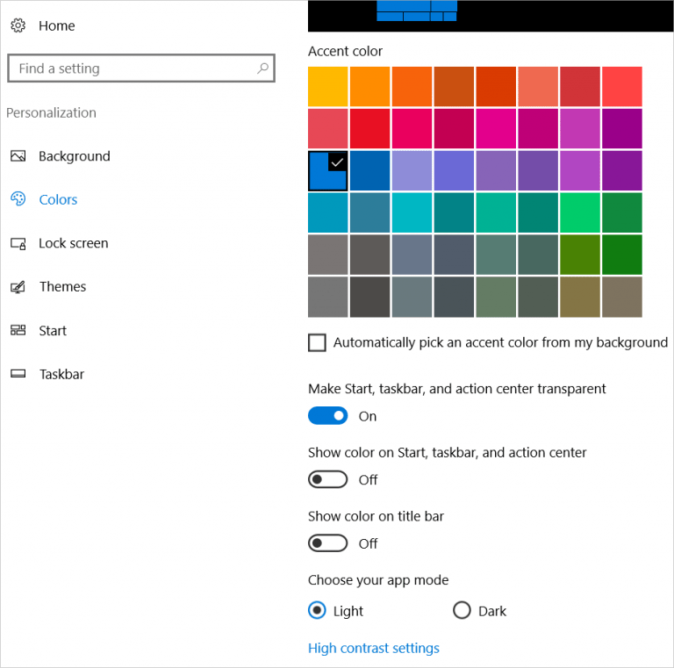Viewport: 674px width, 668px height.
Task: Check automatically pick an accent color
Action: (x=317, y=342)
